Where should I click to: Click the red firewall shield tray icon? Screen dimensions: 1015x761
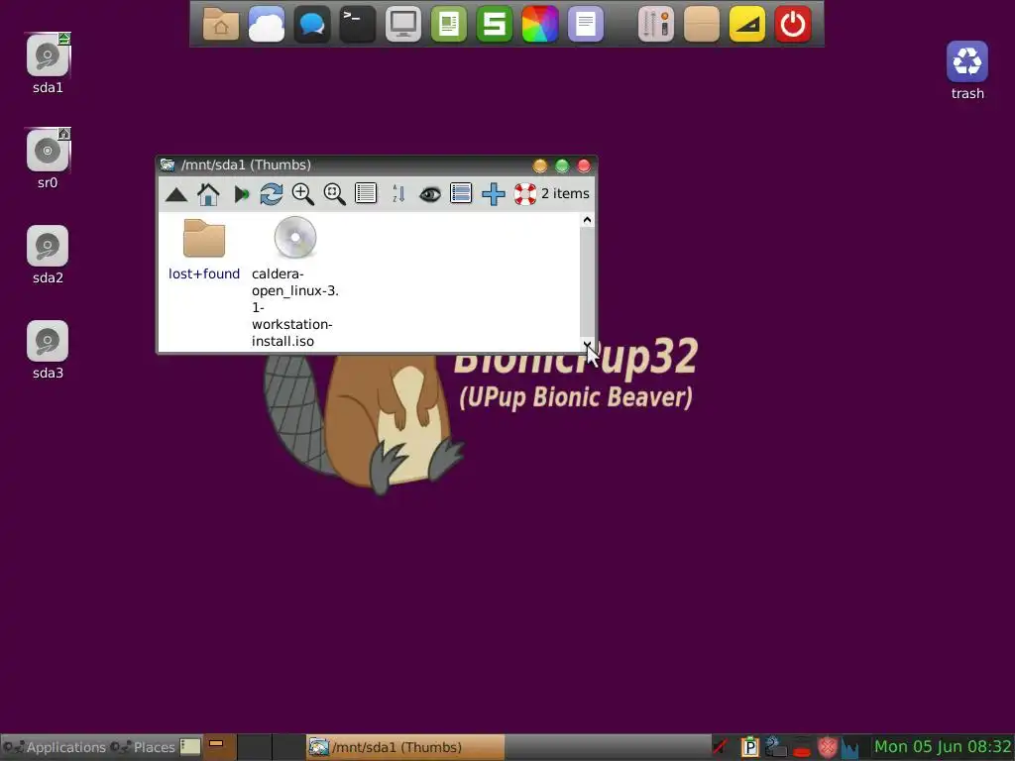(x=828, y=747)
